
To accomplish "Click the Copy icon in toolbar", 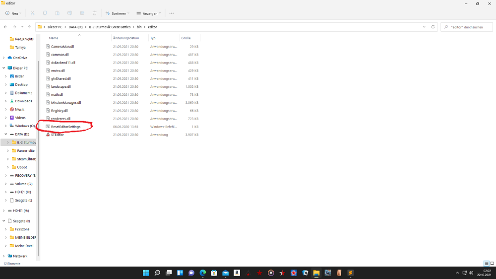I will (45, 13).
